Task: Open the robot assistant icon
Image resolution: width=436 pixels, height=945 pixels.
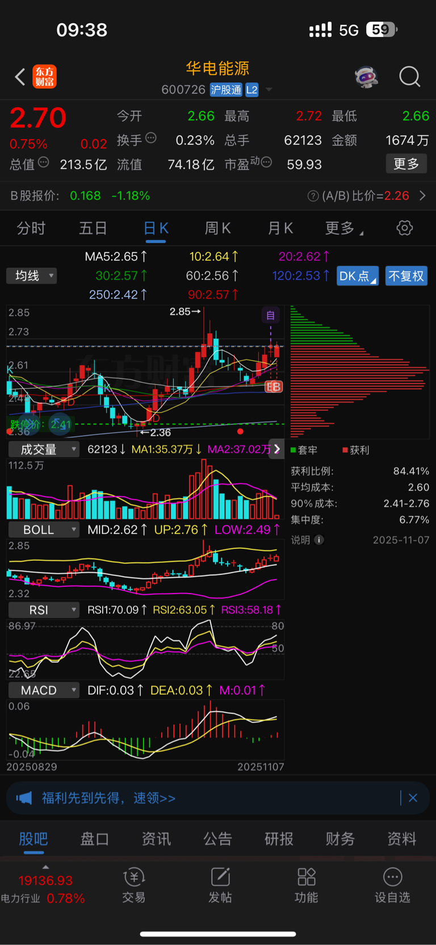Action: pyautogui.click(x=367, y=77)
